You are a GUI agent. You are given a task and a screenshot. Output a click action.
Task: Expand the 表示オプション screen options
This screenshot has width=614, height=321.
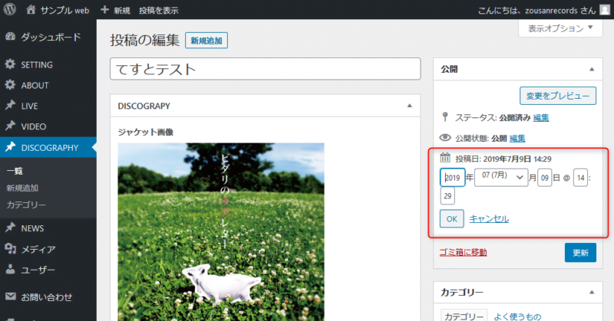pyautogui.click(x=560, y=28)
